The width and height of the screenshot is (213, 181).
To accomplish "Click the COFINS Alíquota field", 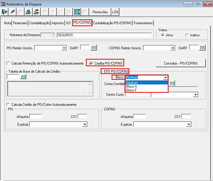I will pyautogui.click(x=140, y=116).
